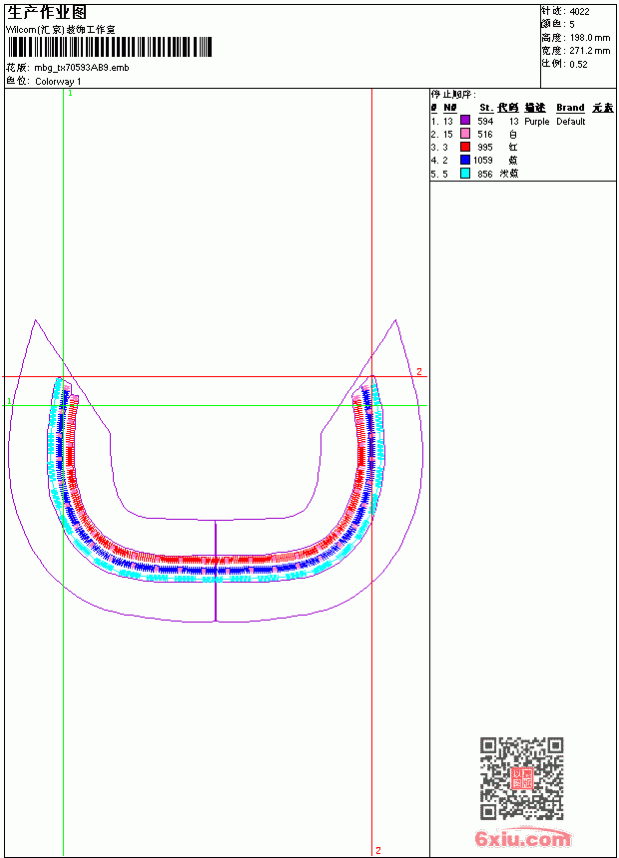The height and width of the screenshot is (858, 619).
Task: Click the Colorway 1 text
Action: pos(58,82)
